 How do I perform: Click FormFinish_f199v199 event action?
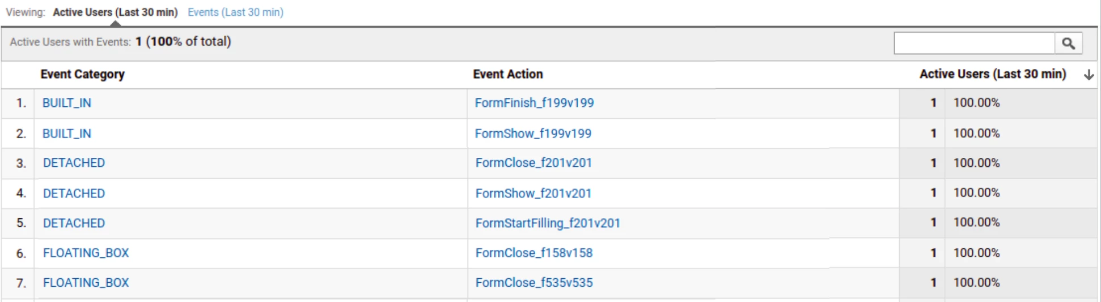(534, 103)
